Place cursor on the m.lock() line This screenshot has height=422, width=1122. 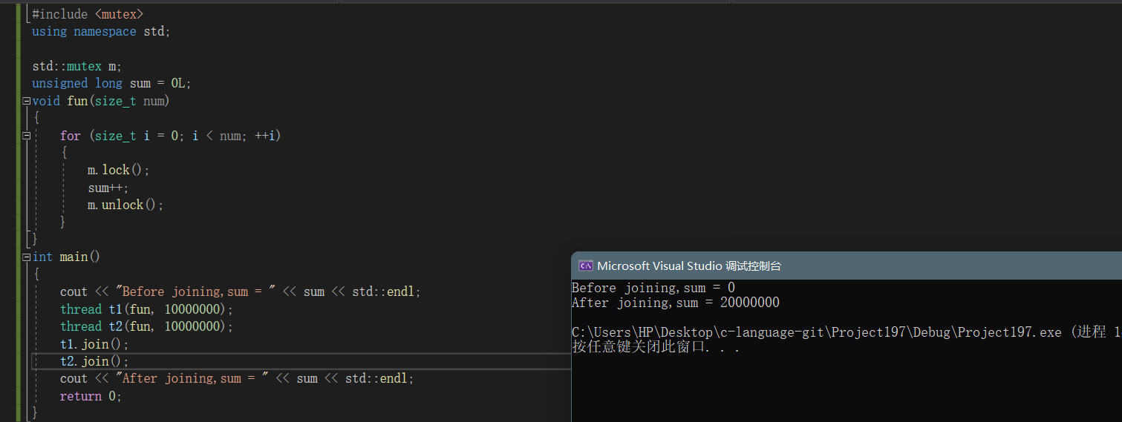(x=119, y=171)
